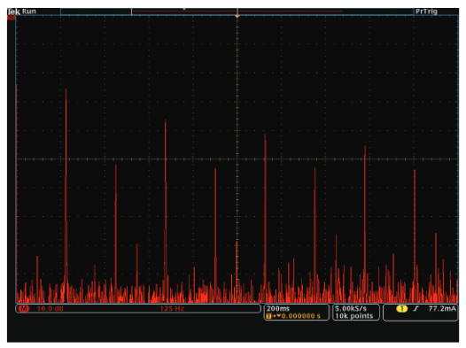Click the 10k points record length readout
The height and width of the screenshot is (348, 466).
[354, 316]
